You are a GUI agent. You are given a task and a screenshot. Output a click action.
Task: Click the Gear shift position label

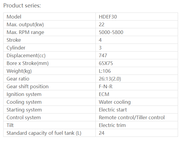tap(27, 86)
